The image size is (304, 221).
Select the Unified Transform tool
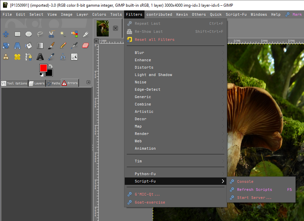click(6, 46)
